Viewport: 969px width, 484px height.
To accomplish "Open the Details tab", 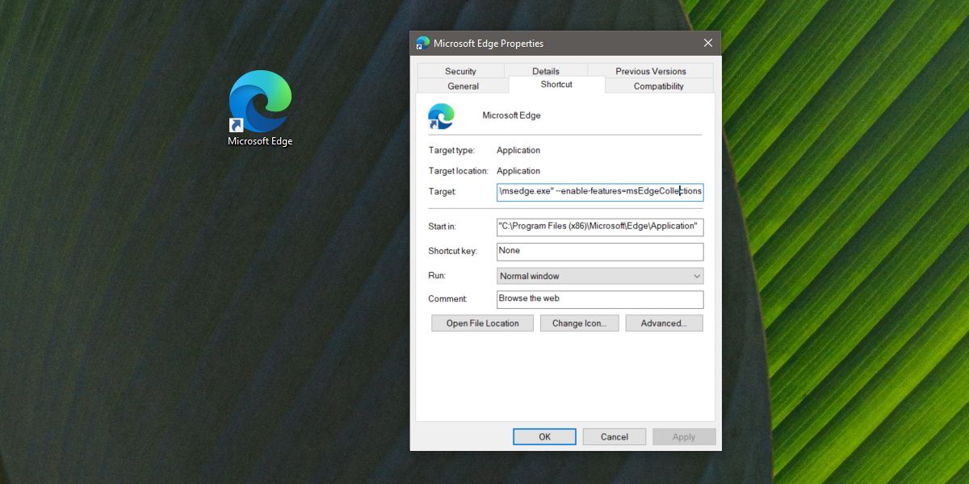I will 546,71.
